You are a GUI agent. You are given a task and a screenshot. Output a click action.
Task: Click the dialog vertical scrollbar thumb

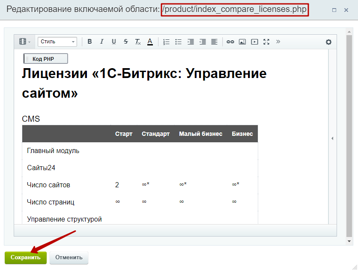(x=349, y=136)
